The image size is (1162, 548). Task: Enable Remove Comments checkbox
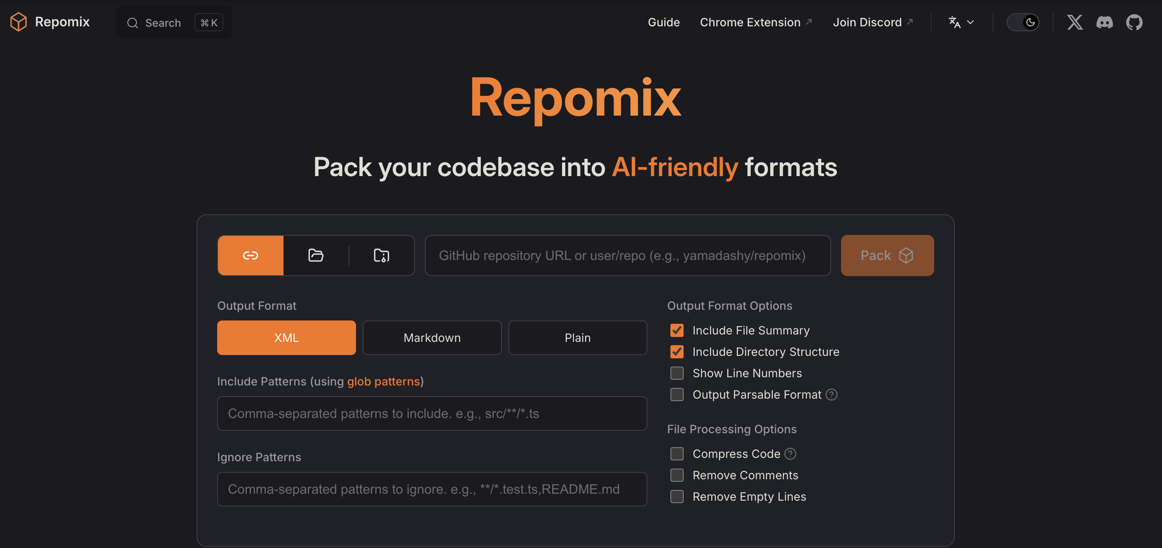677,476
